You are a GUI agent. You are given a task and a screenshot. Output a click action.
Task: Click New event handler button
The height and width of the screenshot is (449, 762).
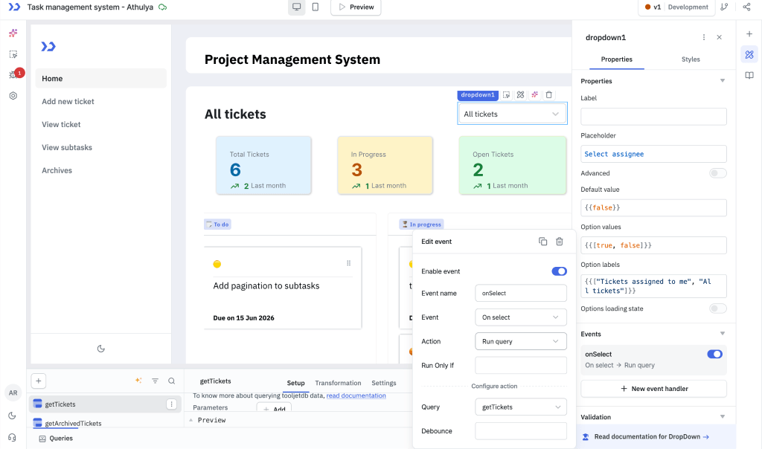653,389
